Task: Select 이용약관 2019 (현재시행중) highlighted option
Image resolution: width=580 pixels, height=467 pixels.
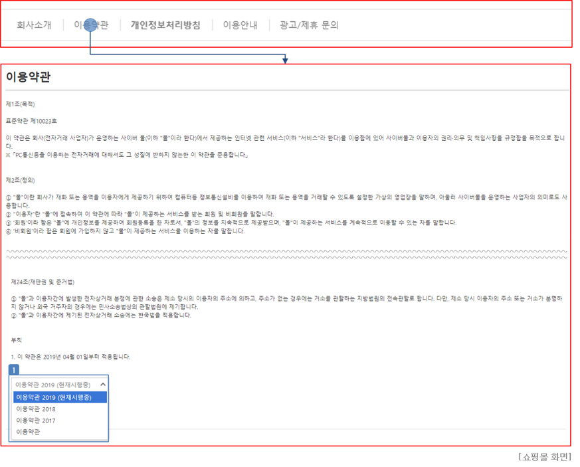Action: (60, 397)
